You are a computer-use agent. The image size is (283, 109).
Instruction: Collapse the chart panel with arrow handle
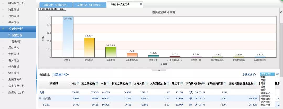[158, 70]
